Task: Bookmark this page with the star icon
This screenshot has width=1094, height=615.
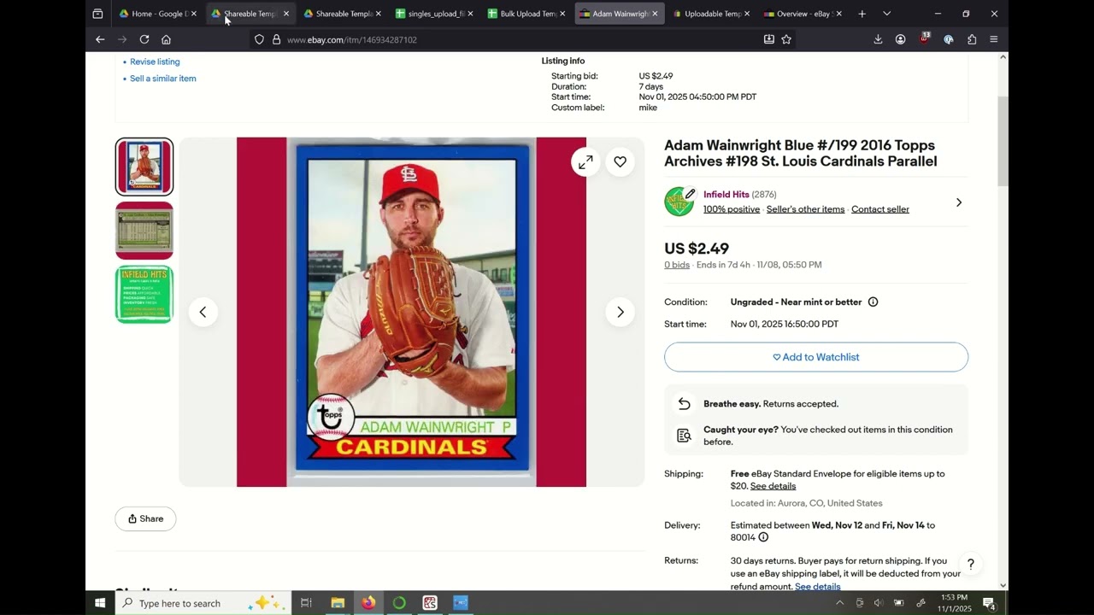Action: pos(786,39)
